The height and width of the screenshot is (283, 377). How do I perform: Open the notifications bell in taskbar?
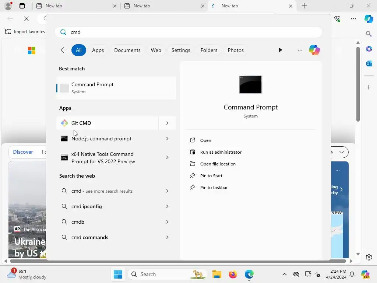click(x=352, y=274)
